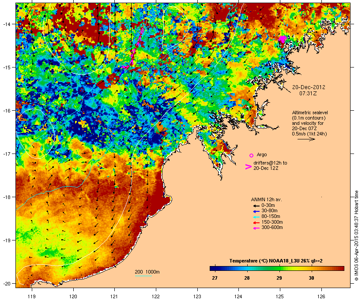Click the '80-150m' depth label
Viewport: 362px width, 300px height.
coord(271,217)
